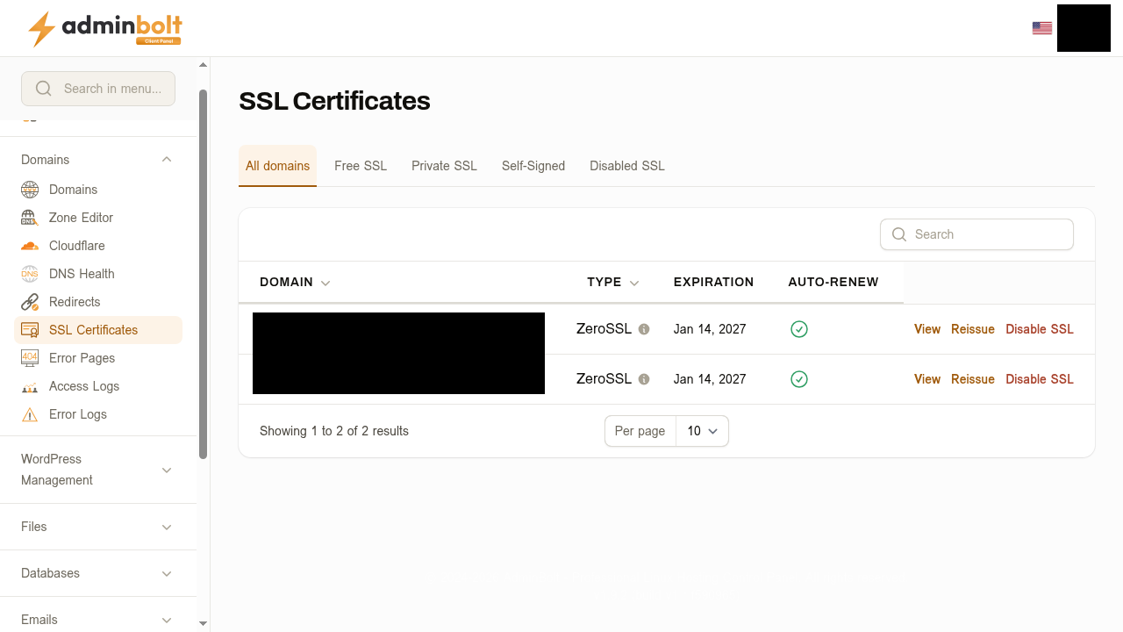The width and height of the screenshot is (1123, 632).
Task: Click the magnifier icon in table search
Action: [899, 234]
